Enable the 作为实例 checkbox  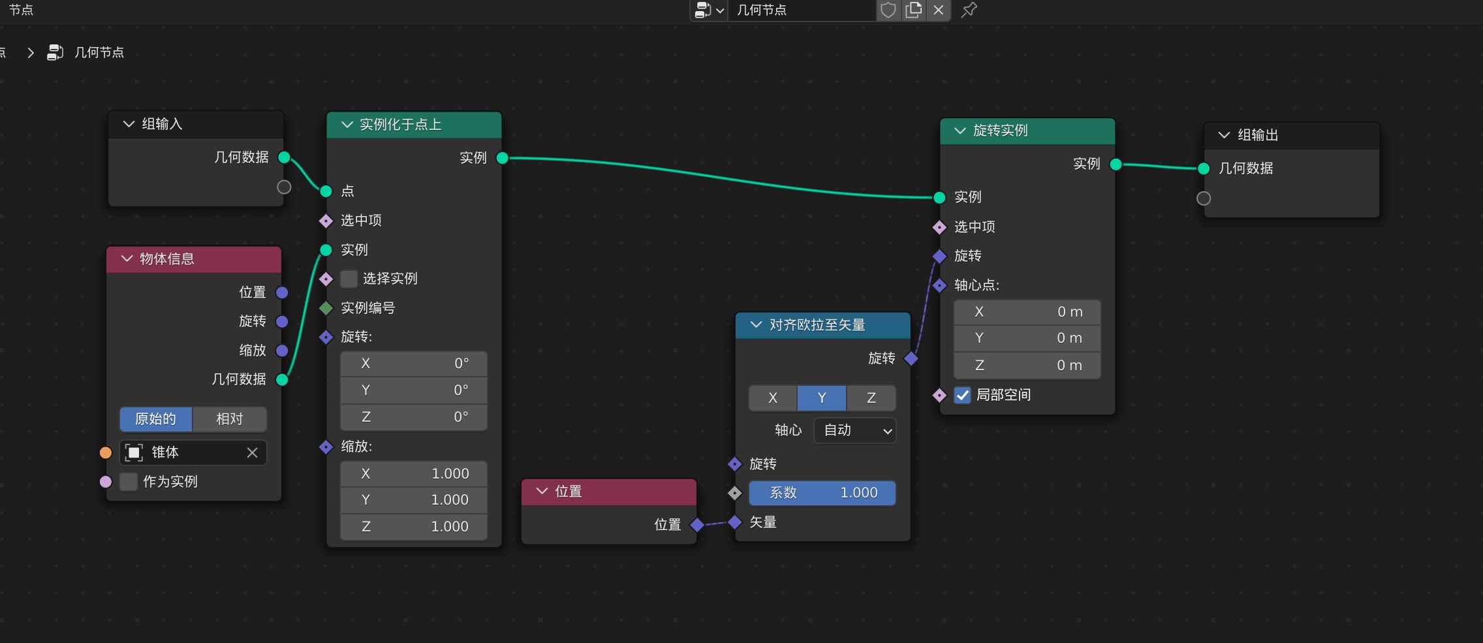coord(129,482)
